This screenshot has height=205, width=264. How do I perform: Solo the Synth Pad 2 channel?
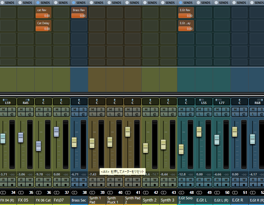(137, 110)
